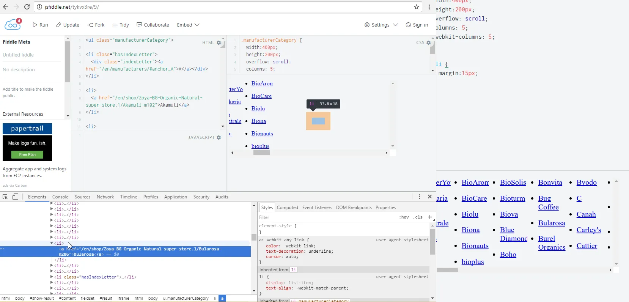The height and width of the screenshot is (302, 629).
Task: Open the BioCare link in result preview
Action: [261, 96]
